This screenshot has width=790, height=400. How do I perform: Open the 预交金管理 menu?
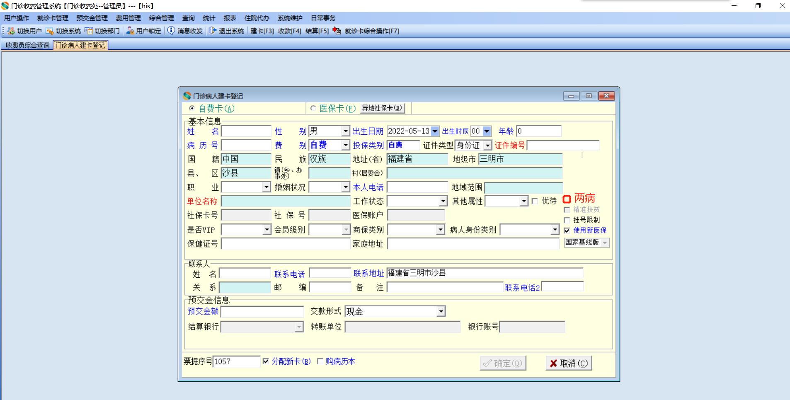pos(92,18)
